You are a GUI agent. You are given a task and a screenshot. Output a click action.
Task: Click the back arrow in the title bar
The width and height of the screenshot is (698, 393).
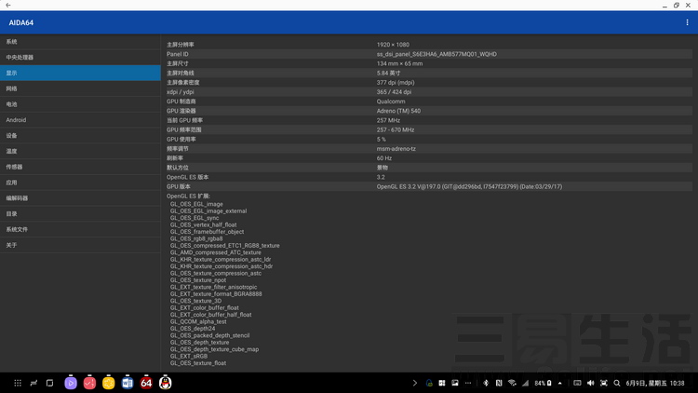(8, 6)
